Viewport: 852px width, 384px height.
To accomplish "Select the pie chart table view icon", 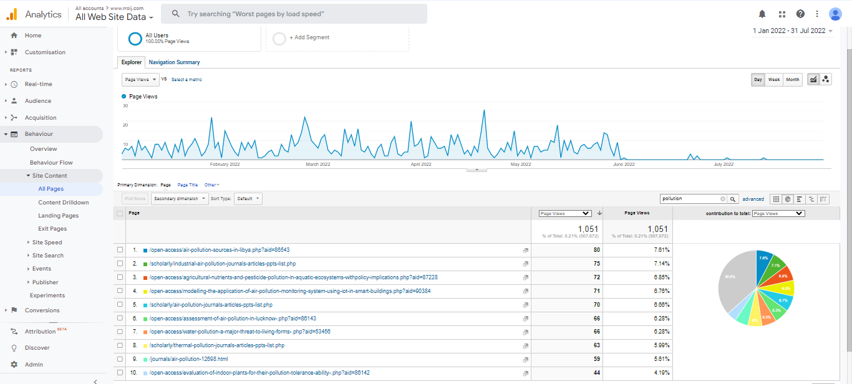I will [788, 199].
